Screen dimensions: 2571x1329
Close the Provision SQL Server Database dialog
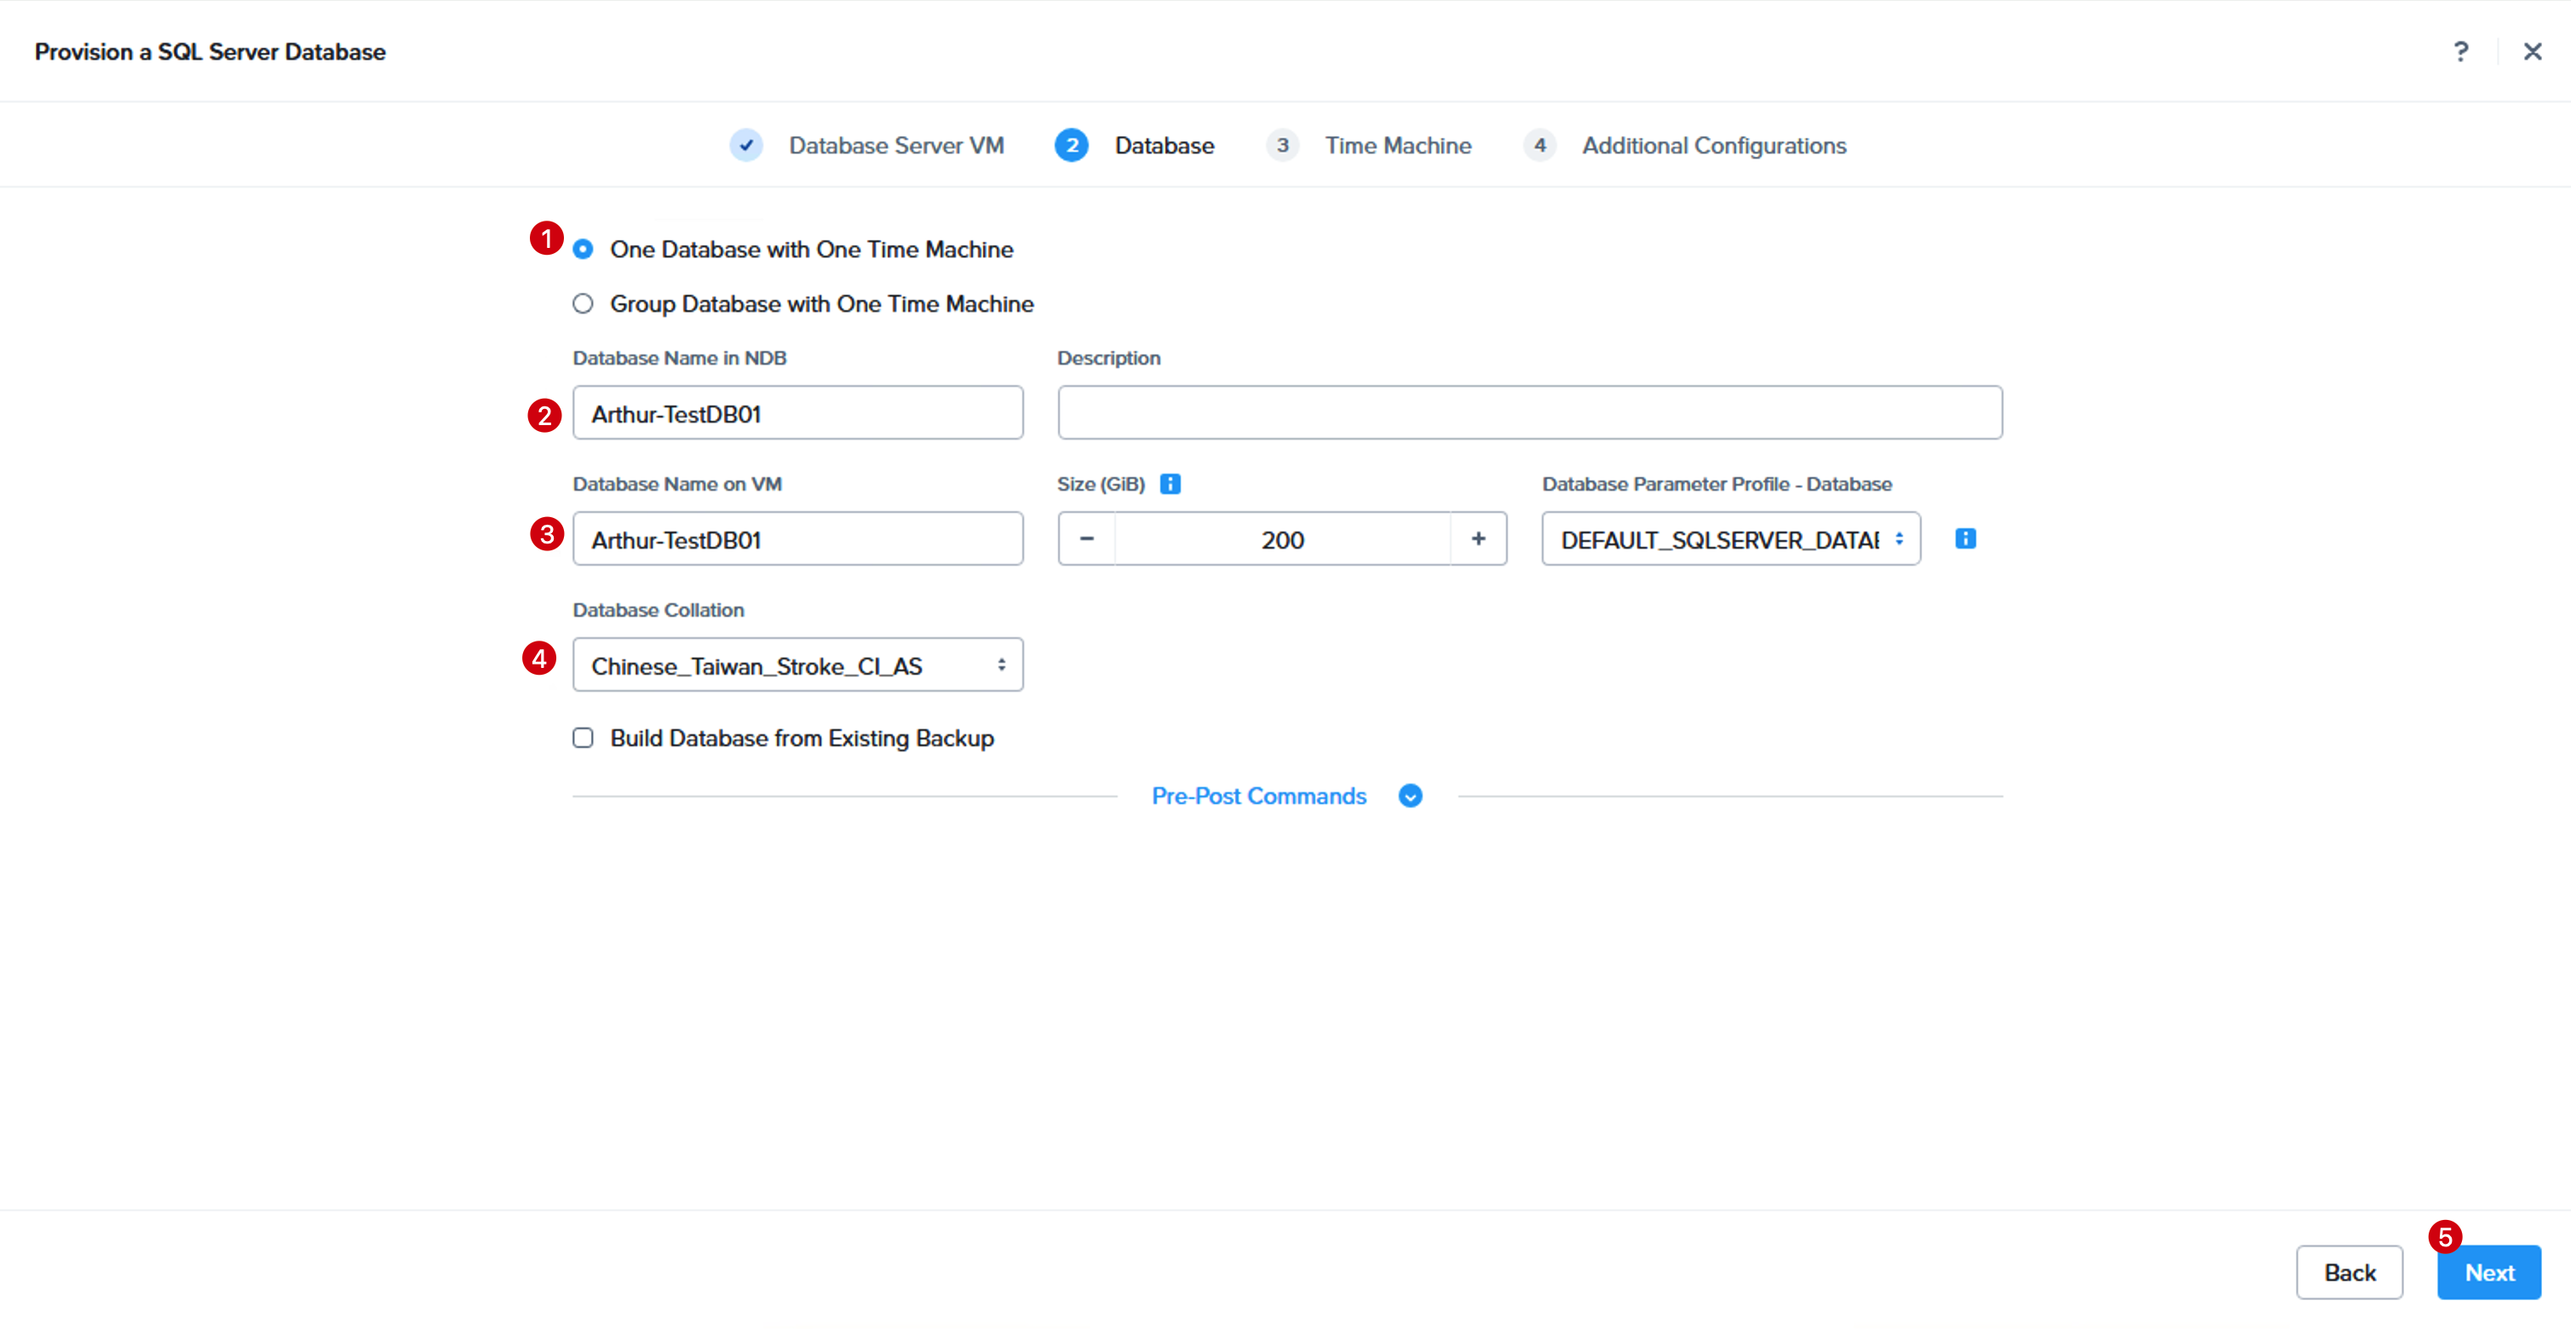[x=2532, y=51]
